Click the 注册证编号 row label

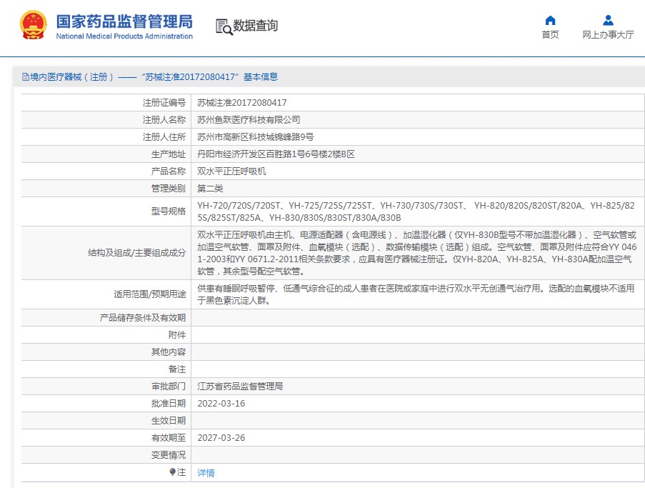point(164,102)
